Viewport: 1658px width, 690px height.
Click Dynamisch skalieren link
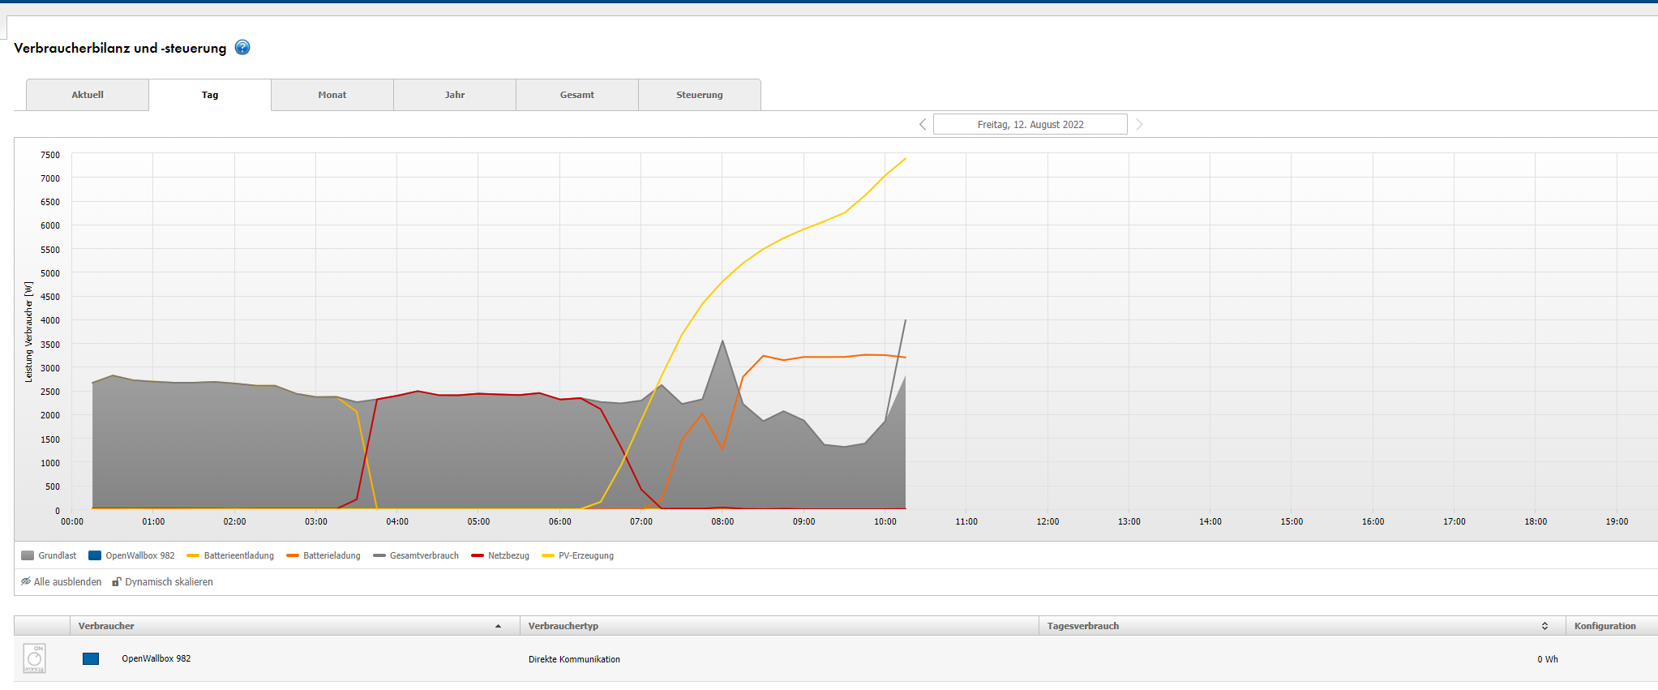[169, 581]
